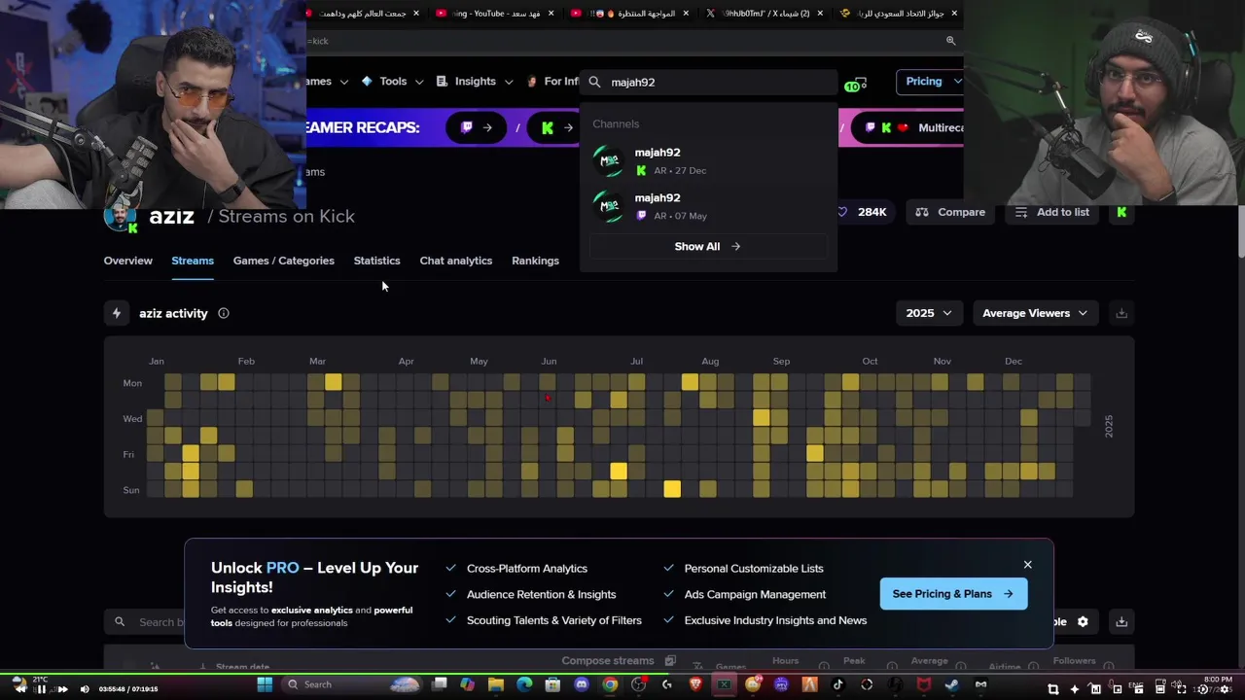Open Microsoft Edge from the taskbar
This screenshot has width=1245, height=700.
[x=524, y=684]
